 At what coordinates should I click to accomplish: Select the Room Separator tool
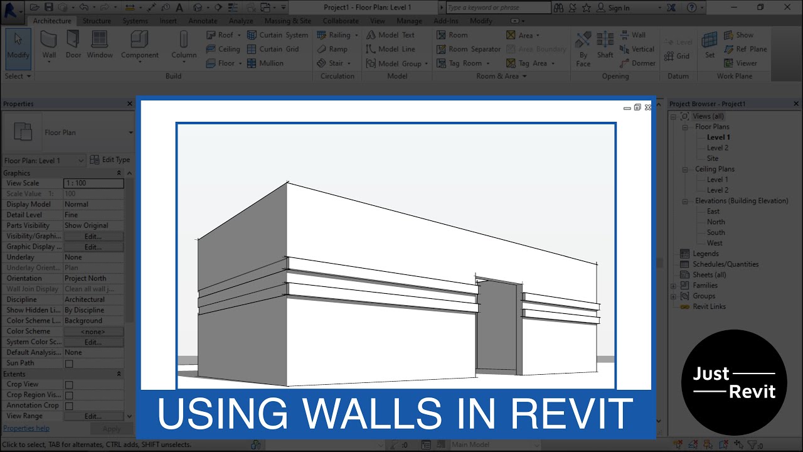(469, 49)
